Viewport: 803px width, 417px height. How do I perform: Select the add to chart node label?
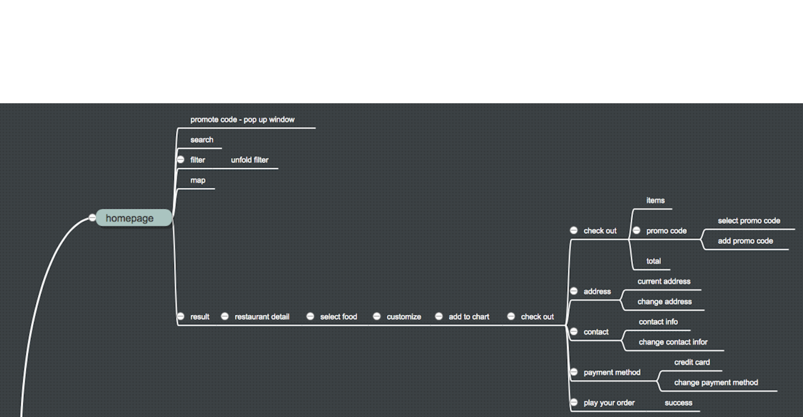[469, 317]
